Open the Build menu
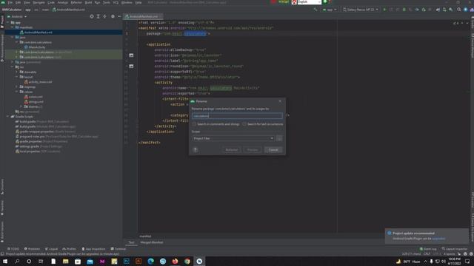 point(88,2)
